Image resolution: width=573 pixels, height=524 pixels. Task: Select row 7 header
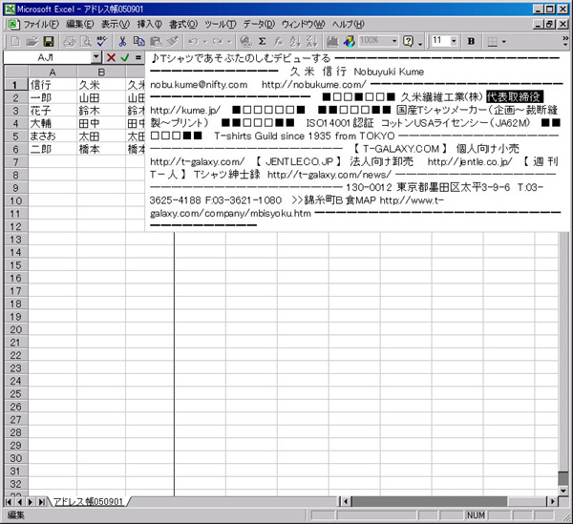pos(15,162)
